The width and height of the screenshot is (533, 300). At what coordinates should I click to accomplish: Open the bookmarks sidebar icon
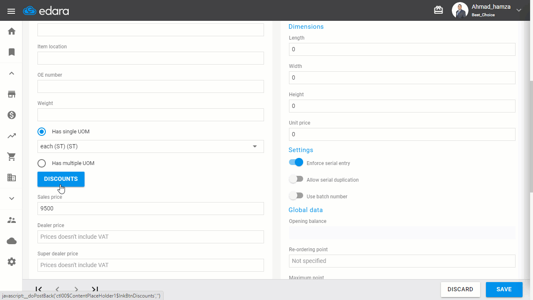pyautogui.click(x=12, y=52)
